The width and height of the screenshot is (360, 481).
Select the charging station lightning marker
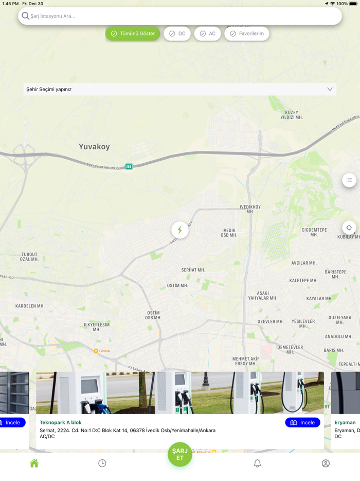[x=180, y=230]
